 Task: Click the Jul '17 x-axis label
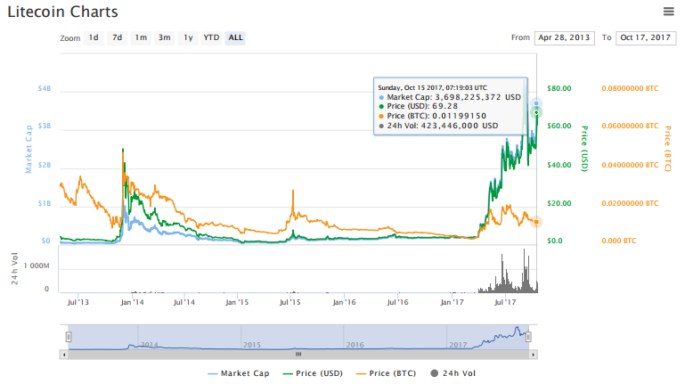coord(505,302)
